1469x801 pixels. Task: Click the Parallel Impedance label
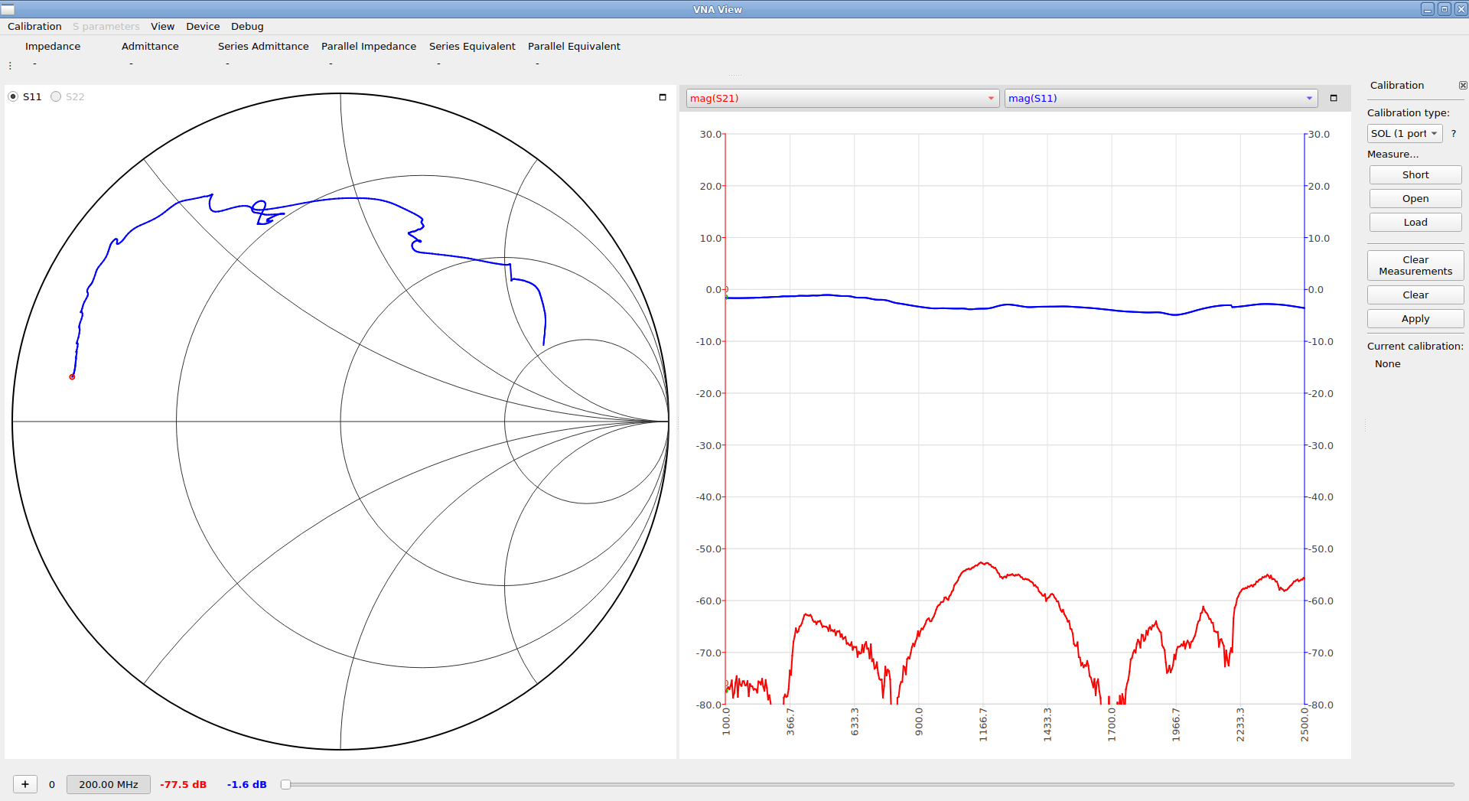click(x=369, y=46)
